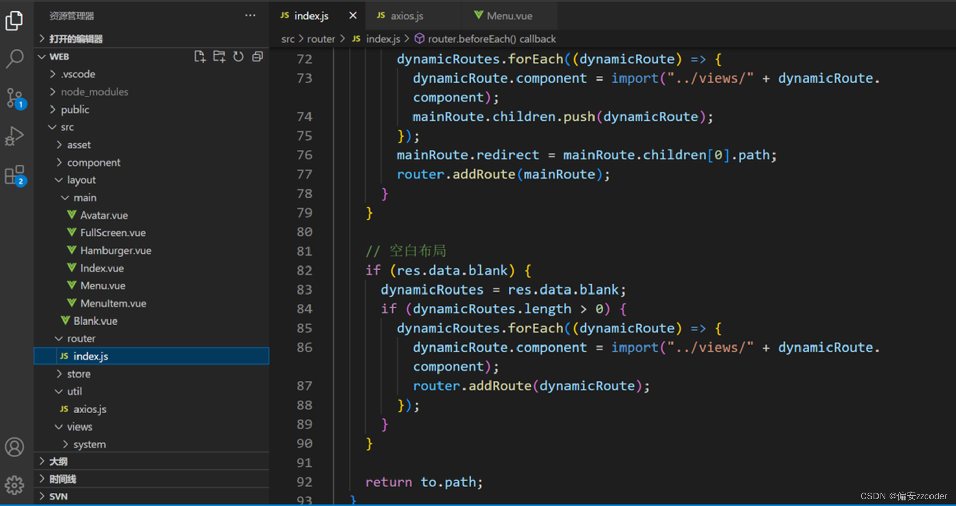The height and width of the screenshot is (506, 956).
Task: Click 'if (res.data.blank) {' code line
Action: point(449,271)
